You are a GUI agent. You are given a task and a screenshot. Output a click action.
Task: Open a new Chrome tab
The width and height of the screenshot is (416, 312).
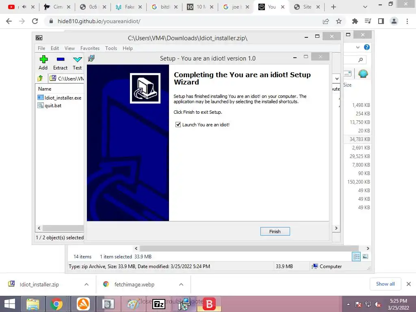pos(334,7)
